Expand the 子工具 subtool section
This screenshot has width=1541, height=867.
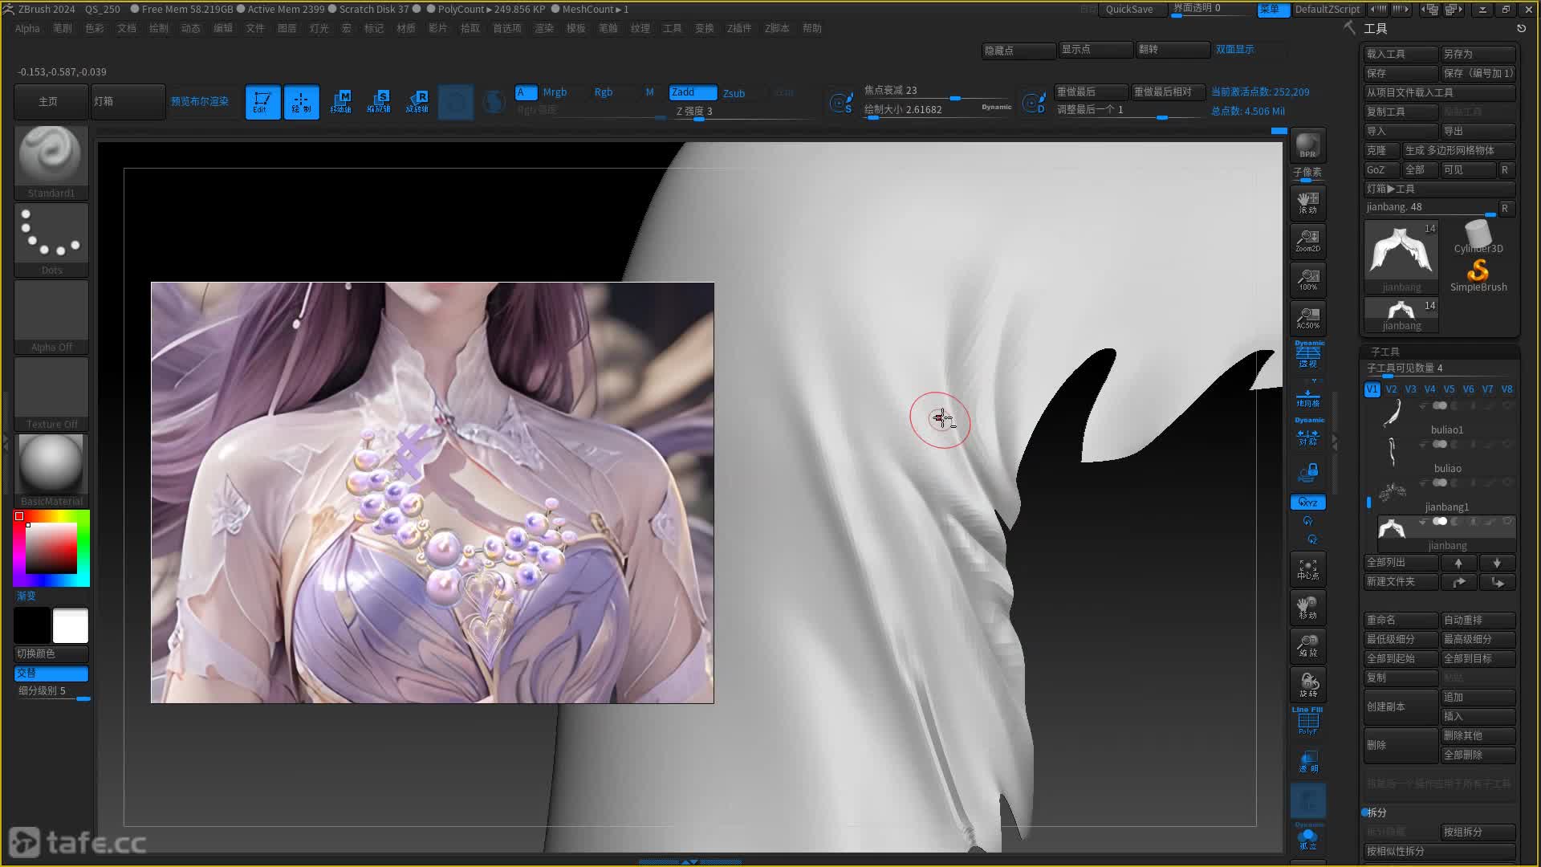pyautogui.click(x=1384, y=352)
